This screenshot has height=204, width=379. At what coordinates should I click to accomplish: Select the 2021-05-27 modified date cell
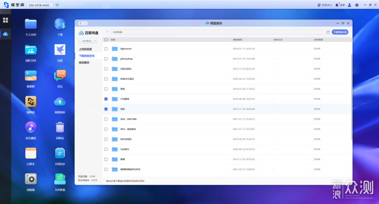tap(244, 169)
